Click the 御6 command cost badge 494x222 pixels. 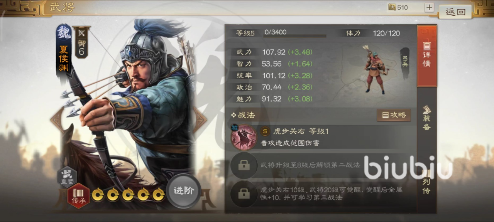tap(81, 42)
